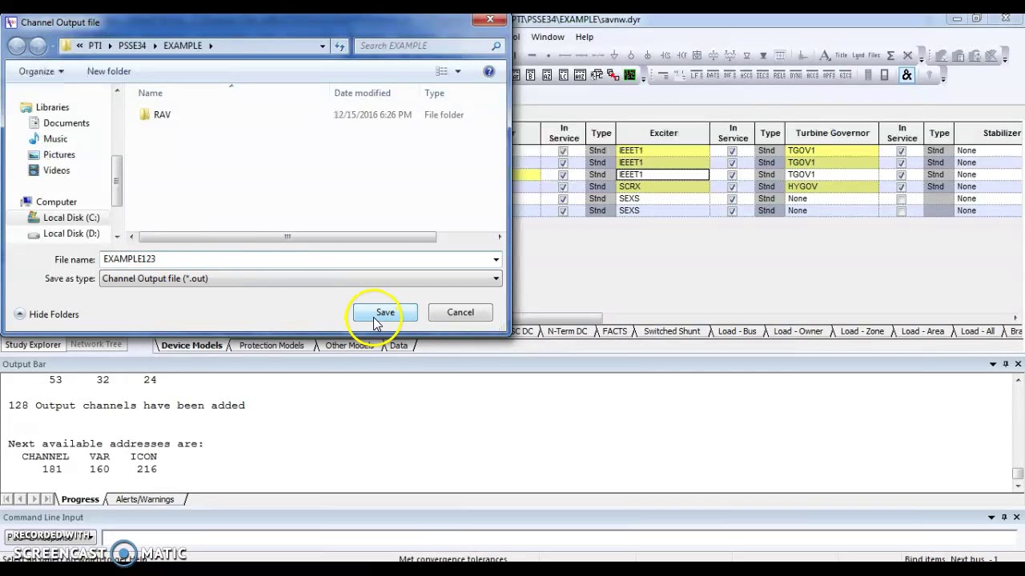Open the Window menu
The image size is (1025, 576).
pos(548,37)
